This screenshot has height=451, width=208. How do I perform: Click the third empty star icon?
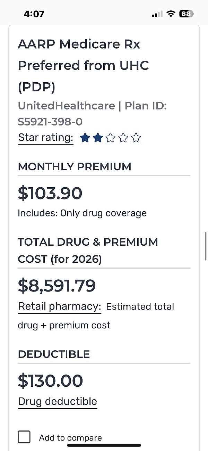click(x=111, y=138)
